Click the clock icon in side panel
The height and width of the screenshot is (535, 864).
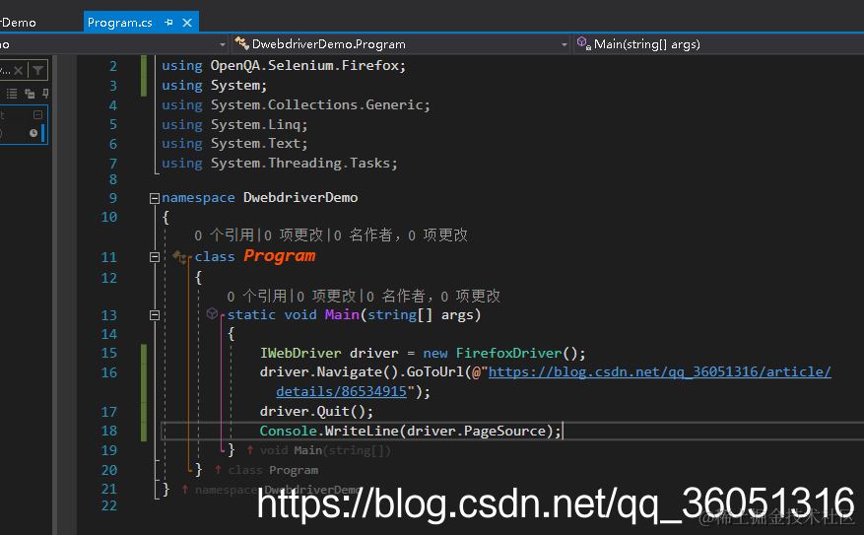click(x=33, y=133)
